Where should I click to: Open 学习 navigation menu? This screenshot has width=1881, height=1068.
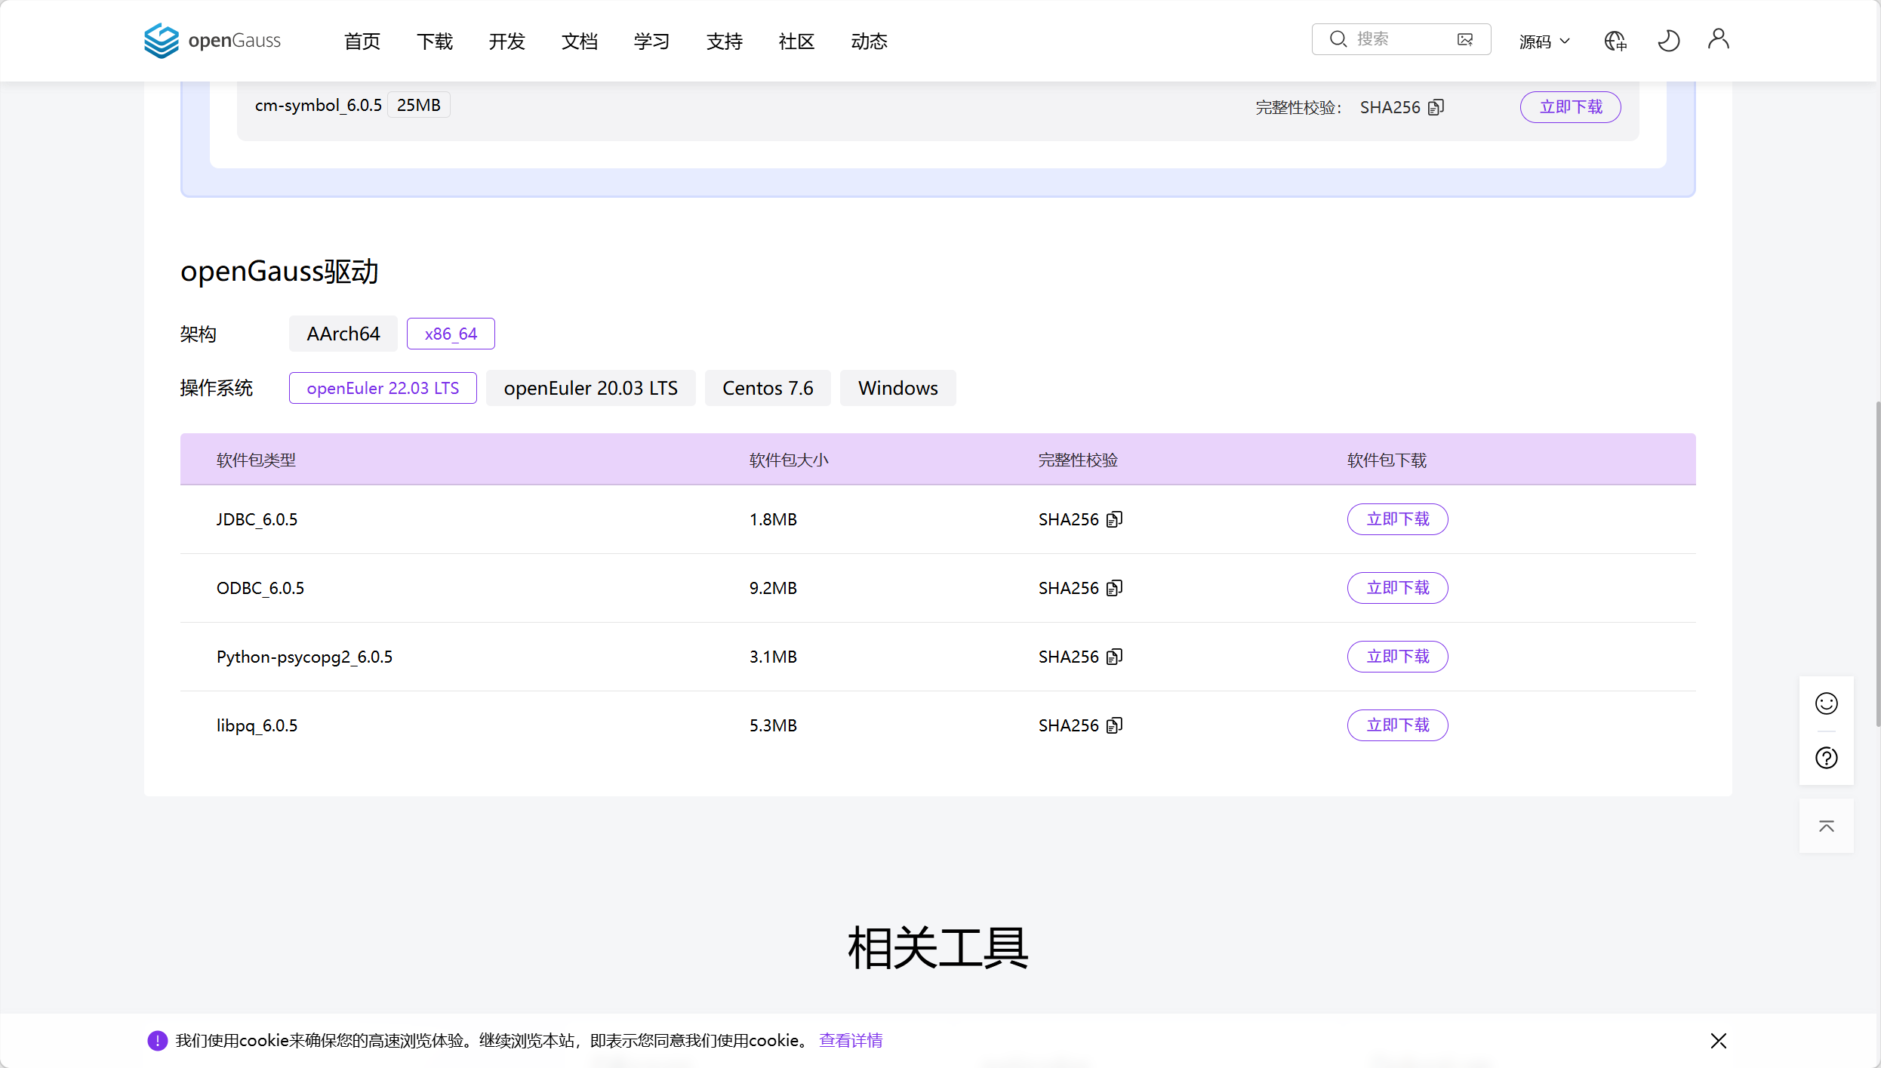(652, 42)
